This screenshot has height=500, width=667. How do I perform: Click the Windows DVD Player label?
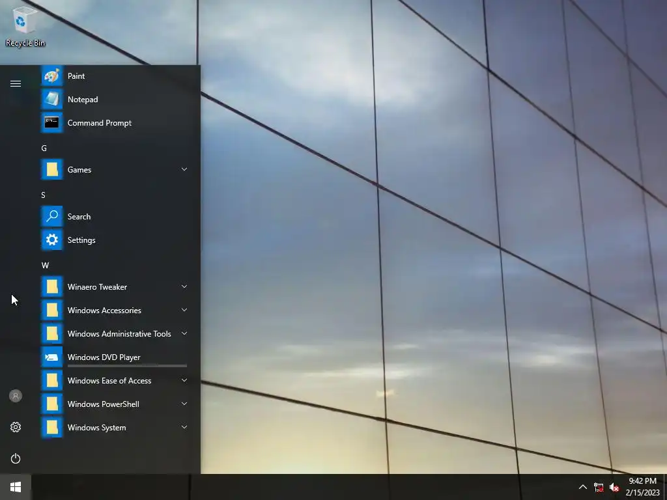[104, 357]
